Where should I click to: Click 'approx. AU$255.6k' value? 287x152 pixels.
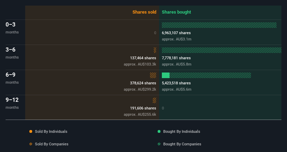pos(140,114)
